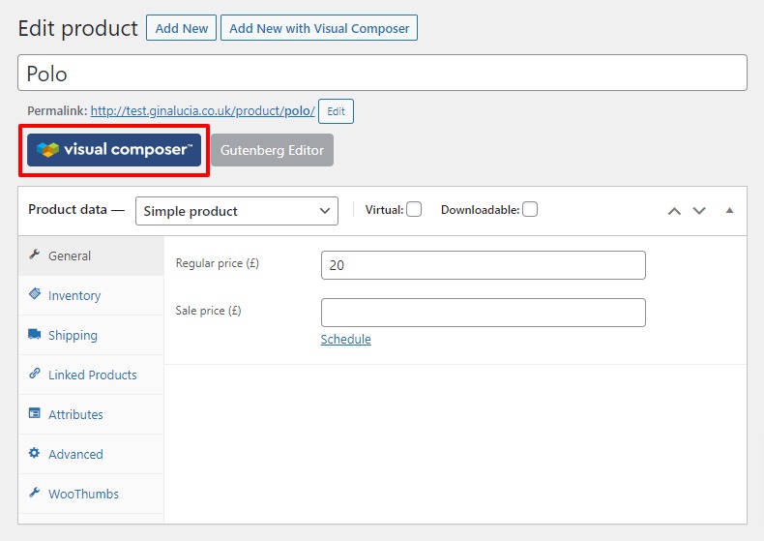Click the Regular price input field
Image resolution: width=764 pixels, height=541 pixels.
tap(484, 265)
